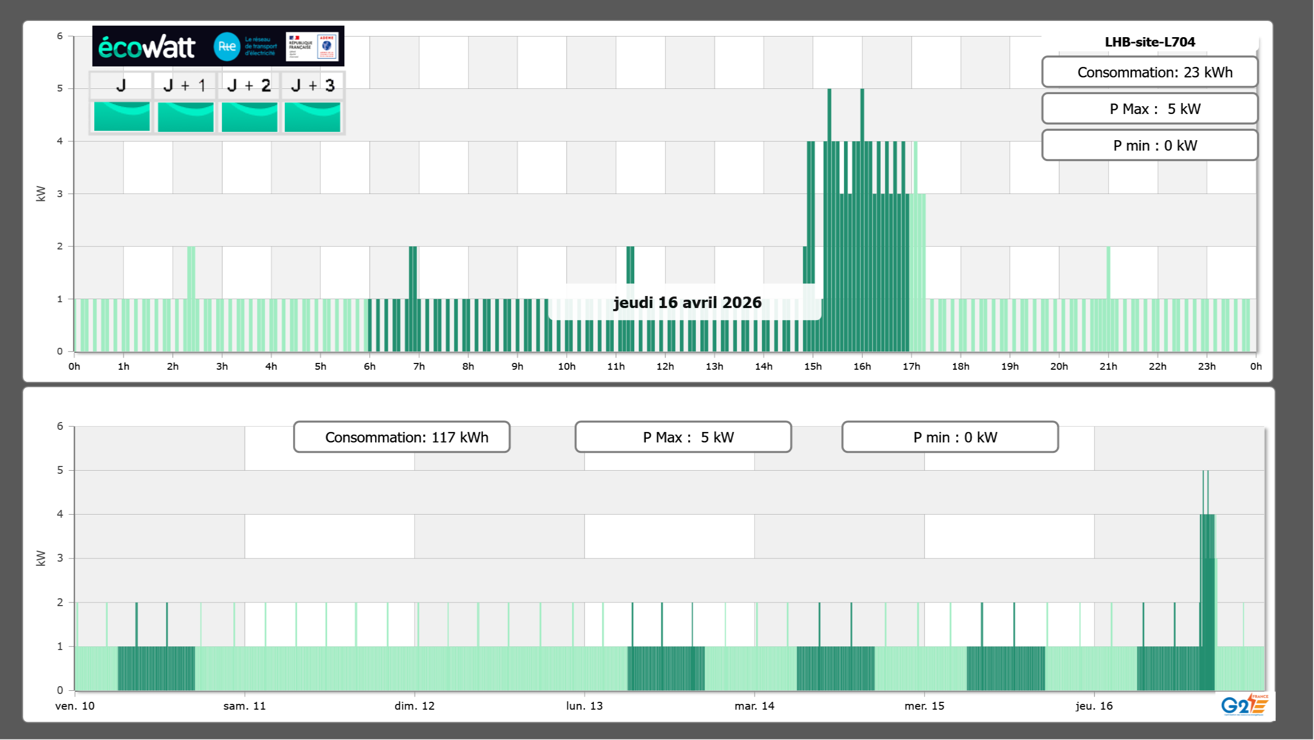Select the J + 3 day header
1314x740 pixels.
point(312,85)
